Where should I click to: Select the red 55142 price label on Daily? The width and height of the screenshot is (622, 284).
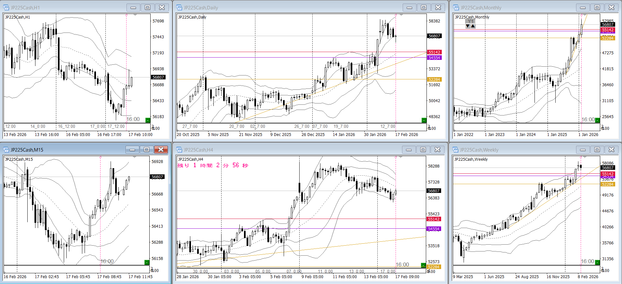pos(434,52)
